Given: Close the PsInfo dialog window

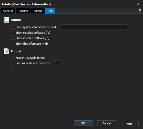Looking at the screenshot, I should tap(138, 4).
